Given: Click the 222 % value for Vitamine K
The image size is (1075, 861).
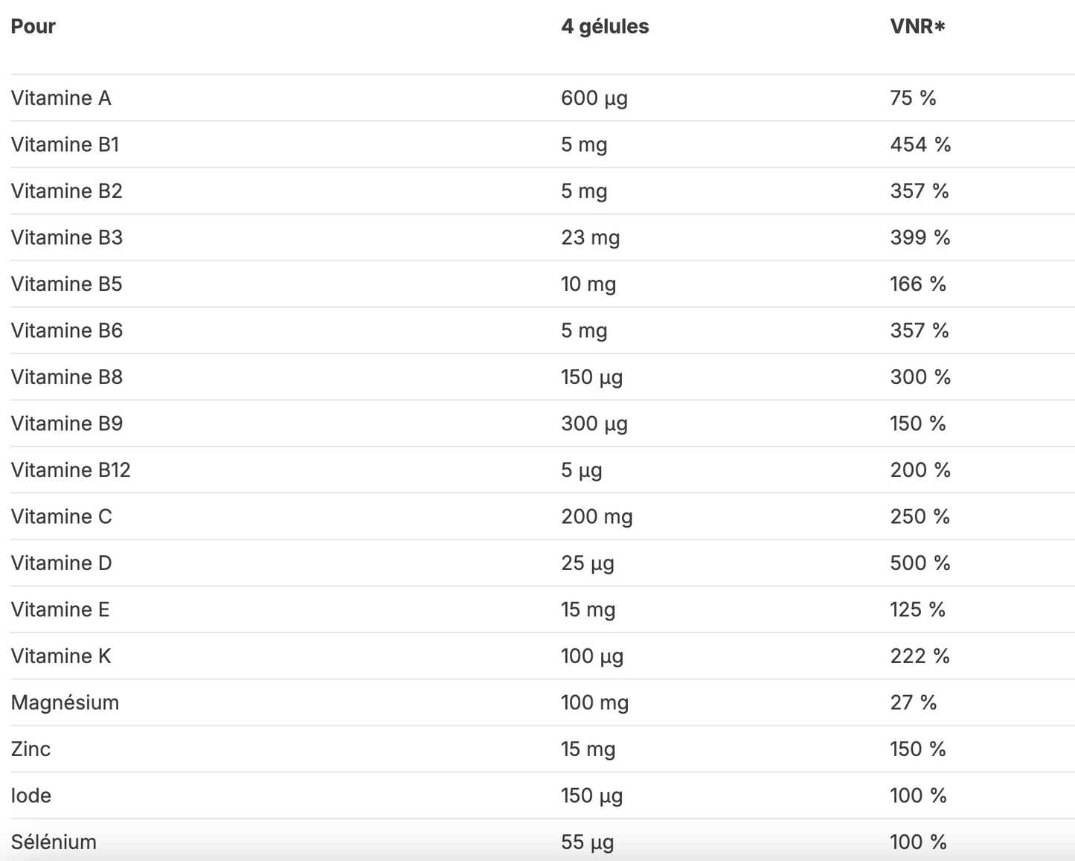Looking at the screenshot, I should [x=920, y=656].
